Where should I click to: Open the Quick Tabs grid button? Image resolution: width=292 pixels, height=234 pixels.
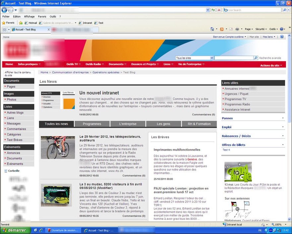4,30
